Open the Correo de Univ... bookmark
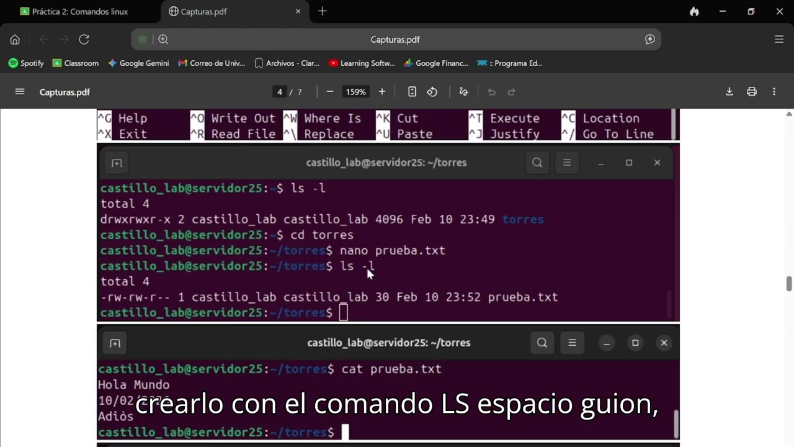The image size is (794, 447). (212, 63)
